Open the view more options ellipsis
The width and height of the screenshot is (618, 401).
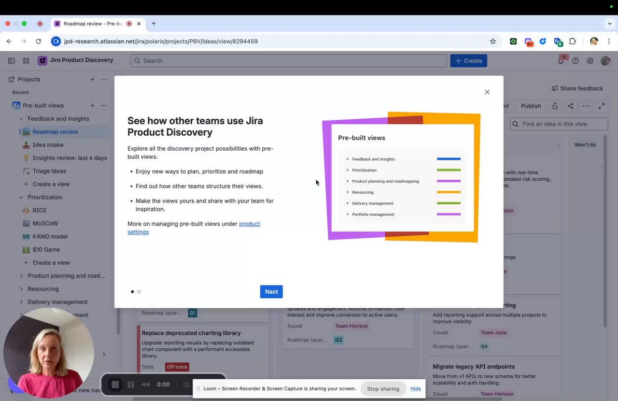click(586, 106)
